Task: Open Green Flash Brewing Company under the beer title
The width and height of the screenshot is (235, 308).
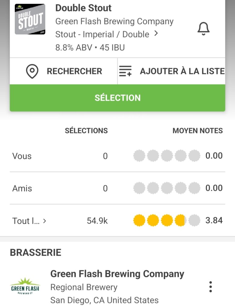Action: tap(114, 22)
